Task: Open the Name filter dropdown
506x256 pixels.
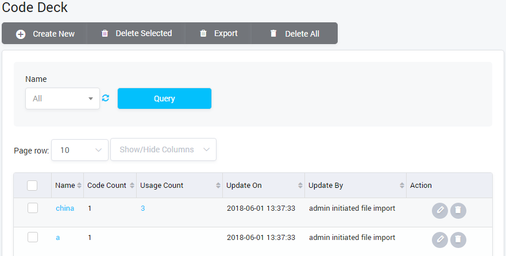Action: [x=63, y=99]
